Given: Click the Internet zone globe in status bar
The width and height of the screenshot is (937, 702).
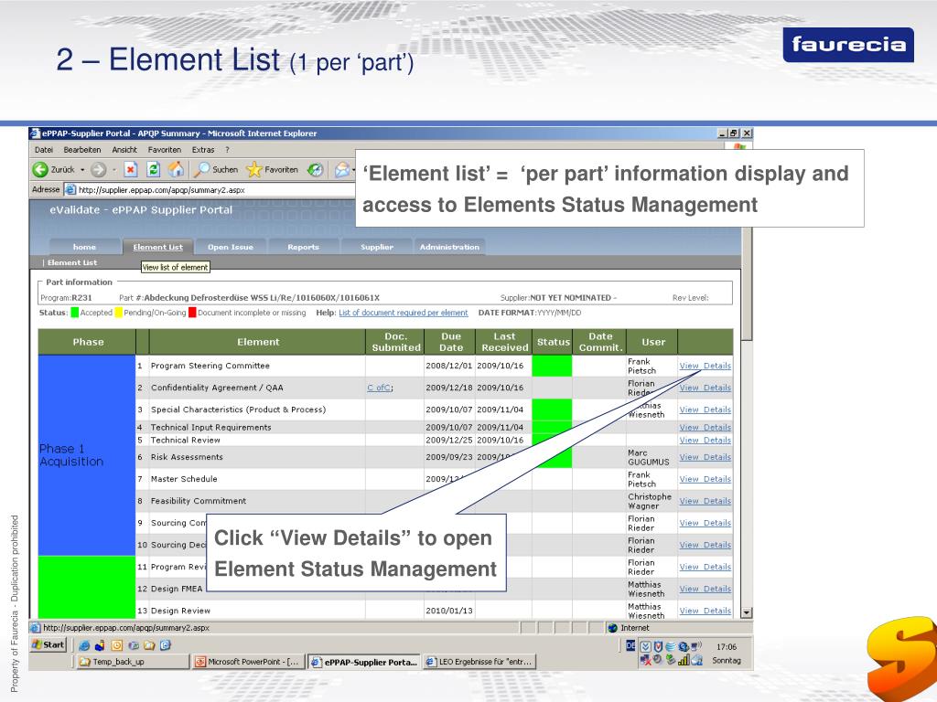Looking at the screenshot, I should pos(612,628).
